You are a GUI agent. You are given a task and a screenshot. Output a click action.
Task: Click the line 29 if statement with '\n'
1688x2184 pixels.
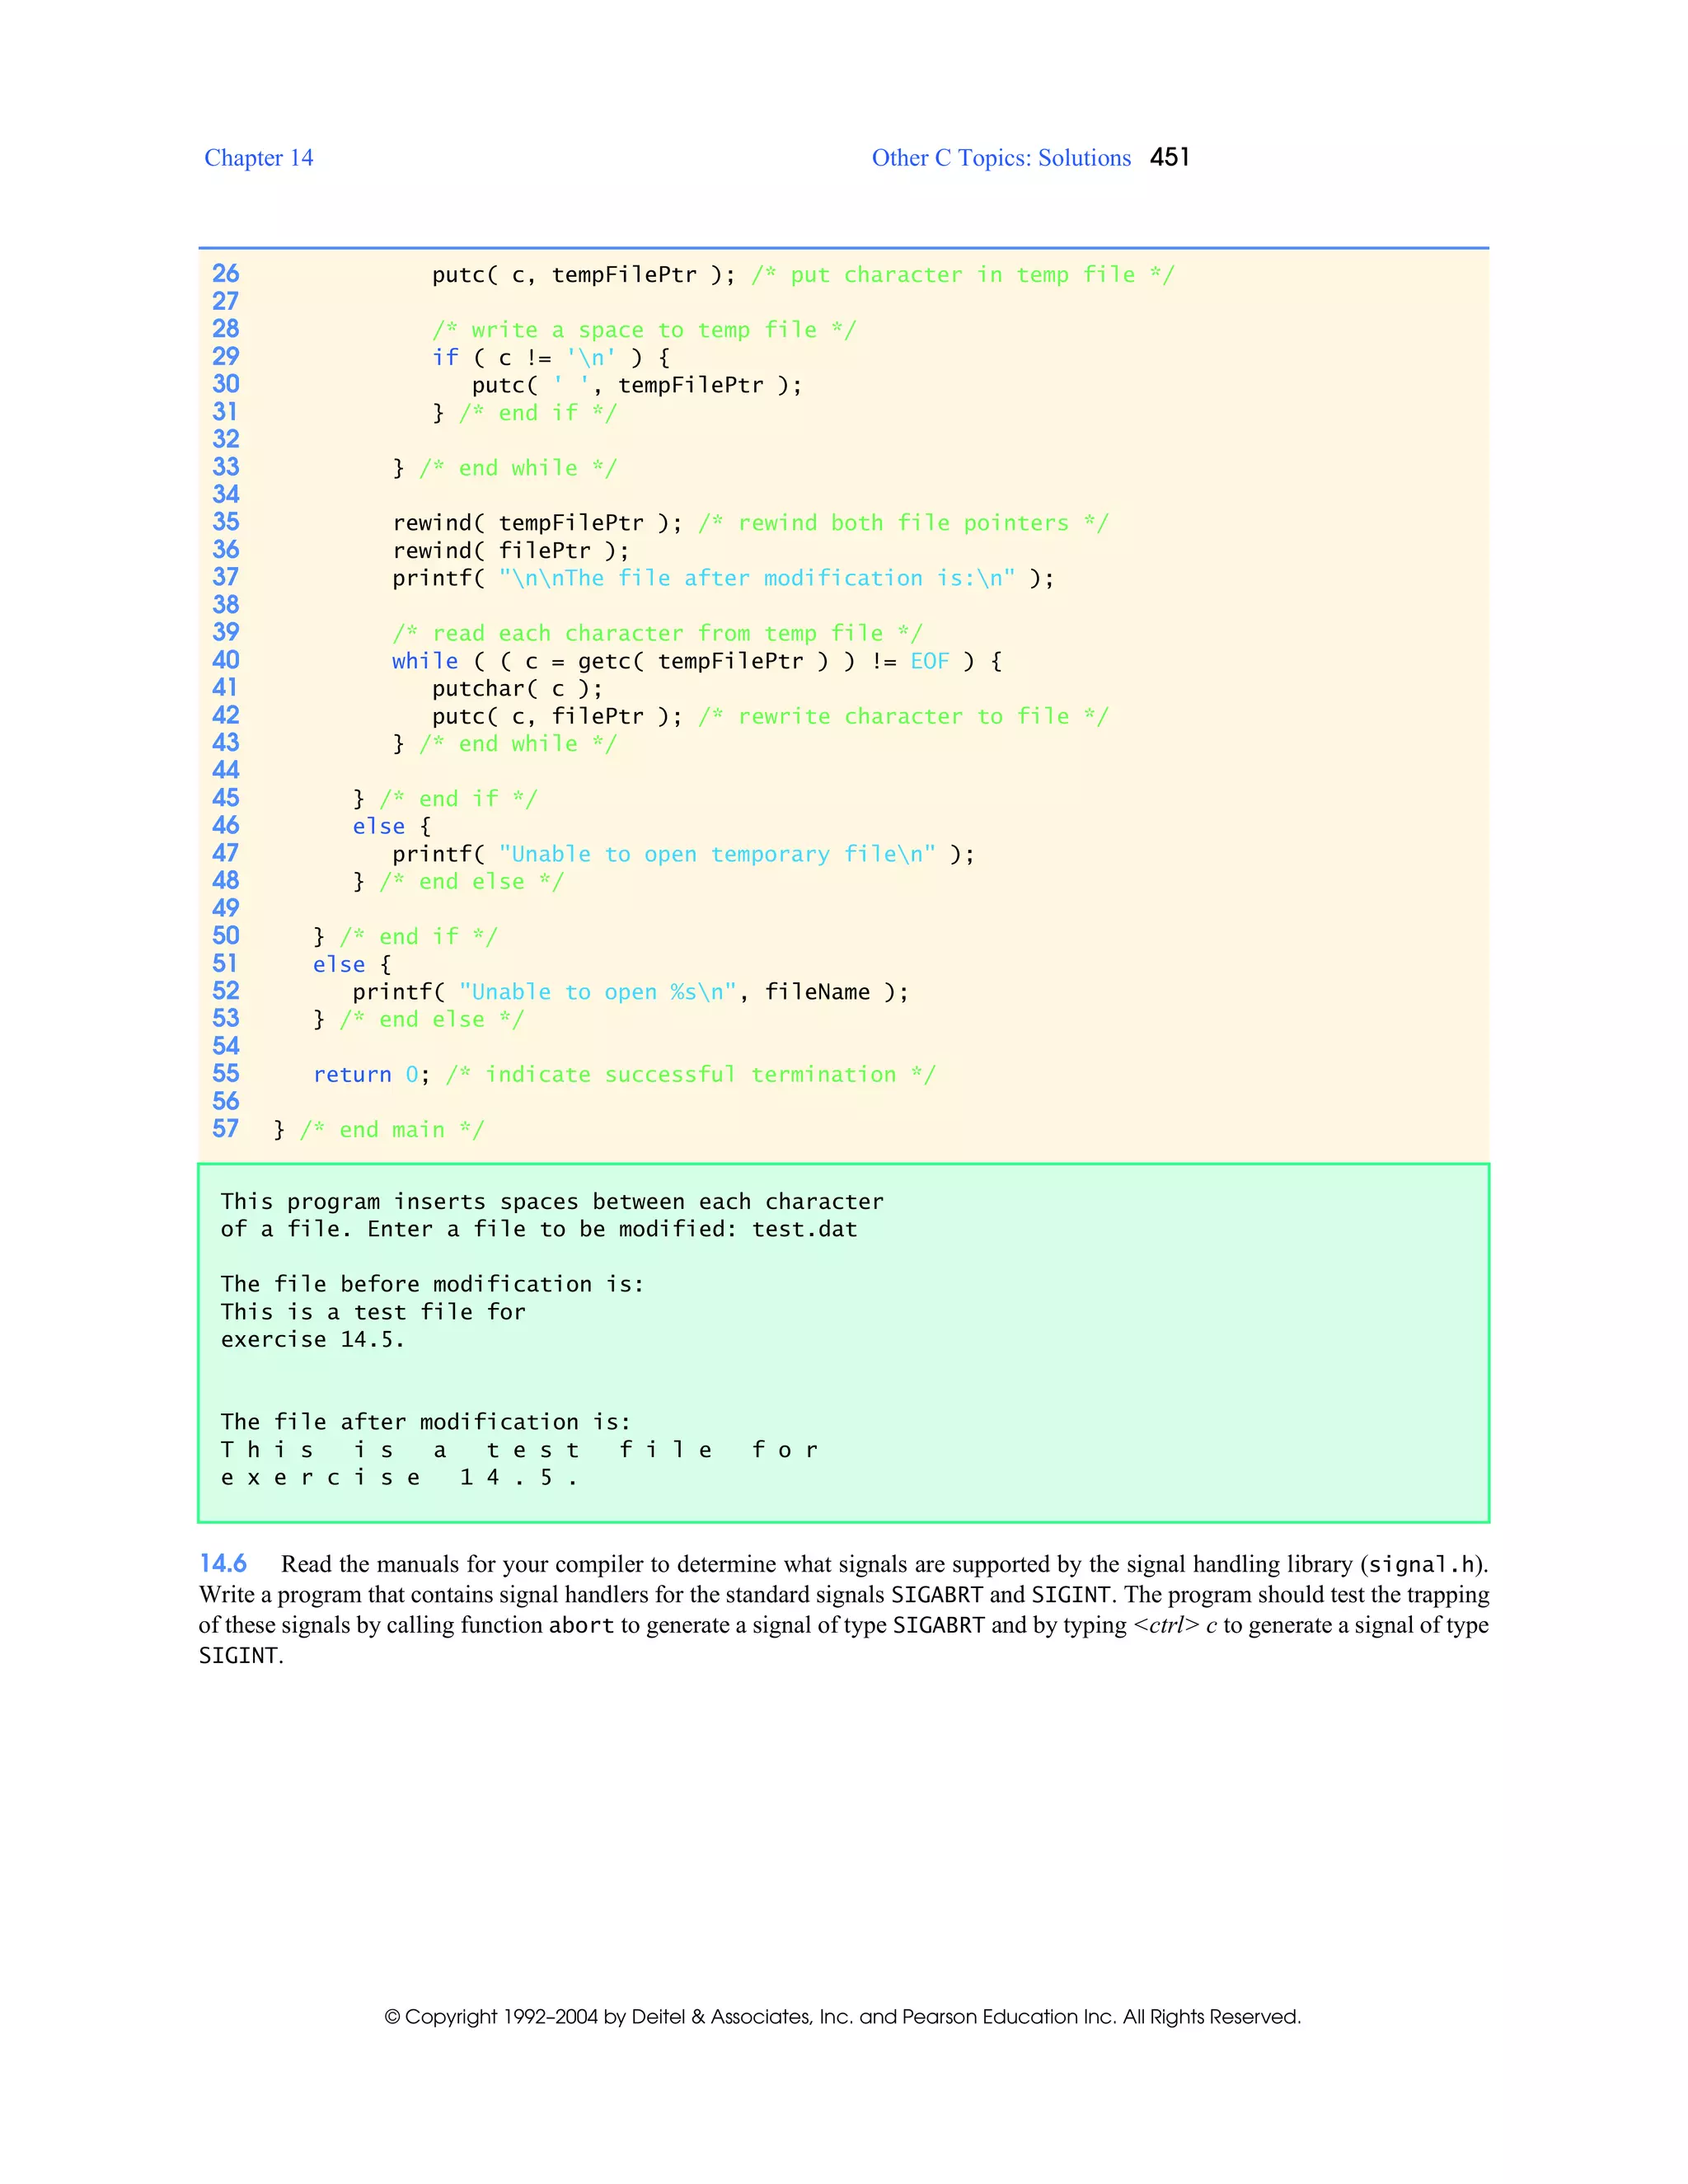551,357
